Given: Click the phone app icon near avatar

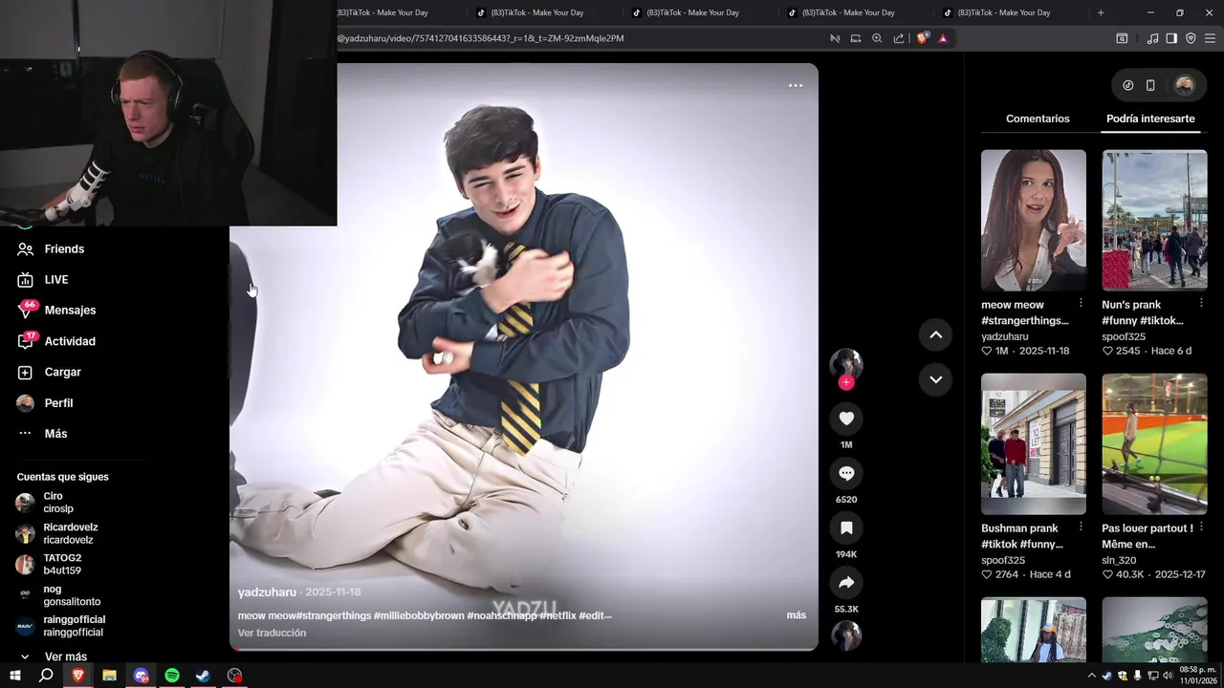Looking at the screenshot, I should pyautogui.click(x=1150, y=85).
